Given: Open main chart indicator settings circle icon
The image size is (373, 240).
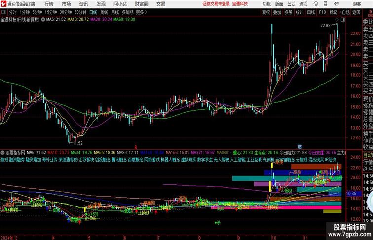Looking at the screenshot, I should pos(43,20).
